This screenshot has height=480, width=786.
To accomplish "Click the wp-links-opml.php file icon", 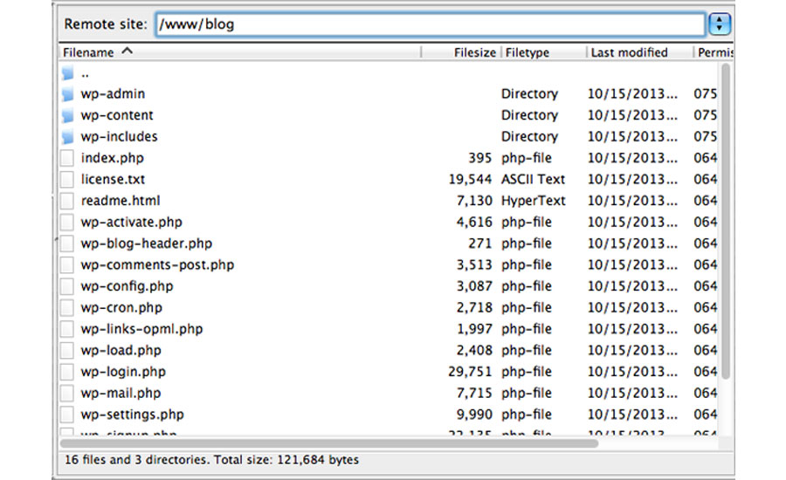I will point(67,329).
